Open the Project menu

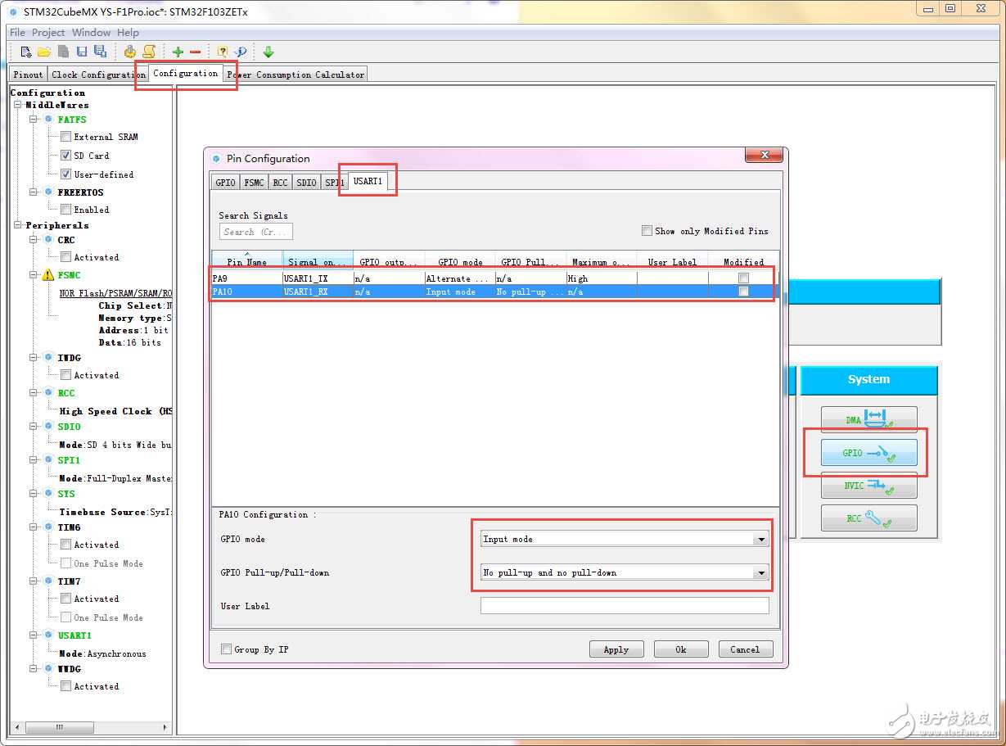pos(48,33)
